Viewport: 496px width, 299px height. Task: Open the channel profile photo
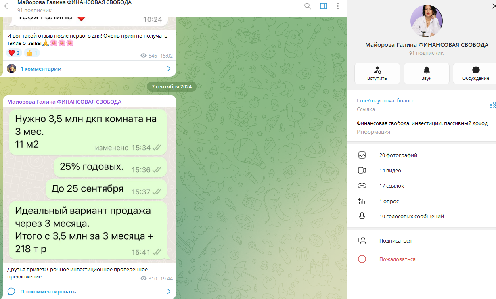pos(427,21)
